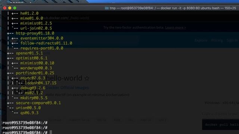Click the line 'he@1.2.0'
The image size is (239, 134).
30,13
